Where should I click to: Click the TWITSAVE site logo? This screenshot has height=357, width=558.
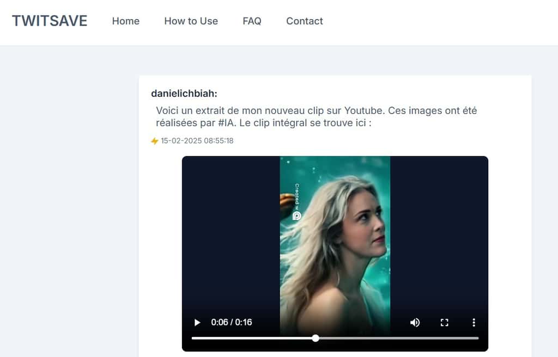point(50,21)
